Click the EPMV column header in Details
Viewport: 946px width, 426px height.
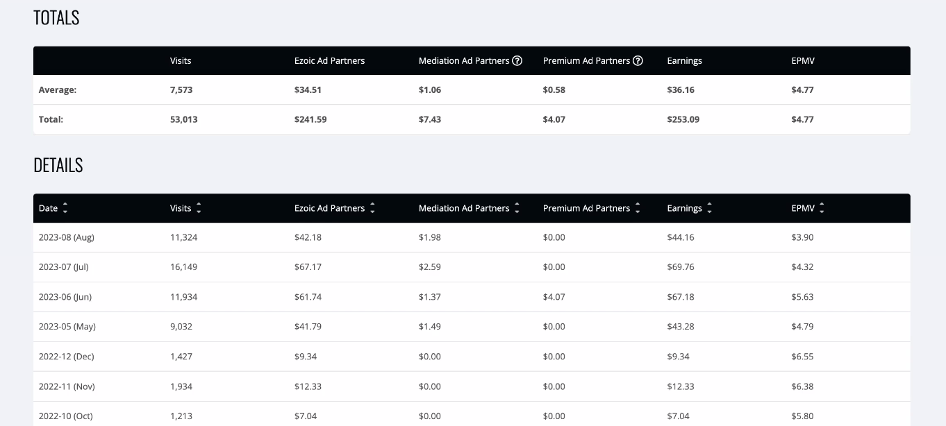(802, 208)
